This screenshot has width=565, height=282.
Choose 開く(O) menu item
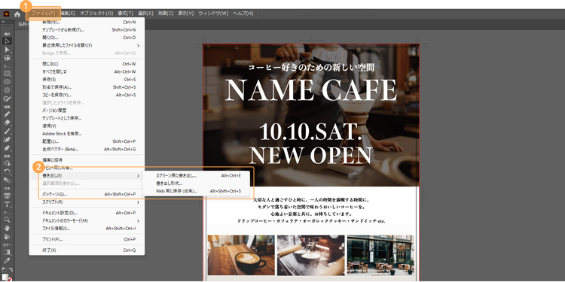point(87,38)
